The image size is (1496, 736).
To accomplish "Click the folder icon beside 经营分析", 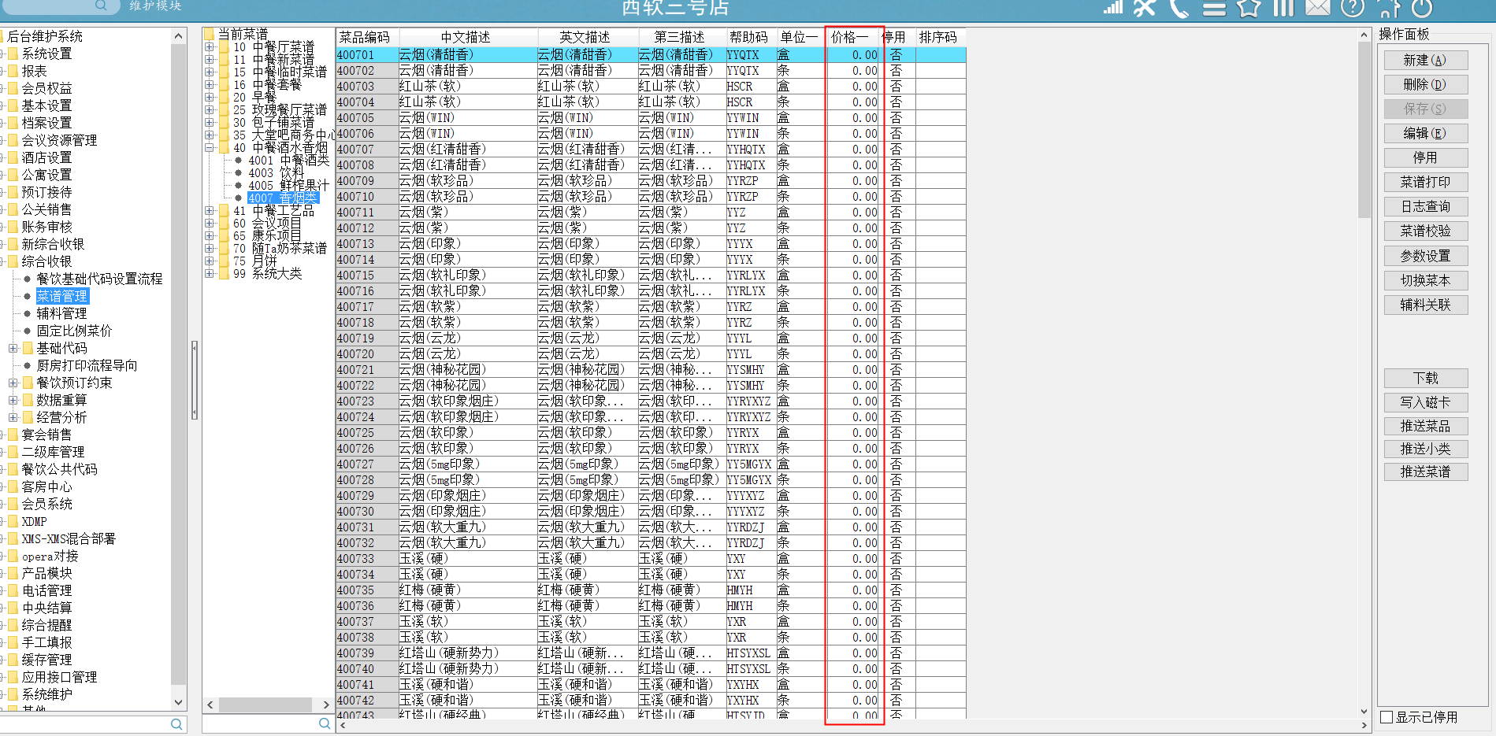I will click(x=28, y=417).
